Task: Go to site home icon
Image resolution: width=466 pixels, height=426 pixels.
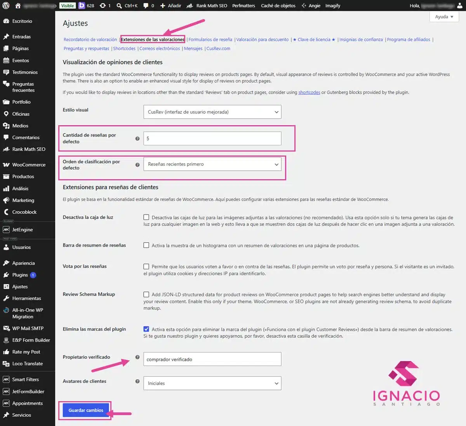Action: [18, 5]
